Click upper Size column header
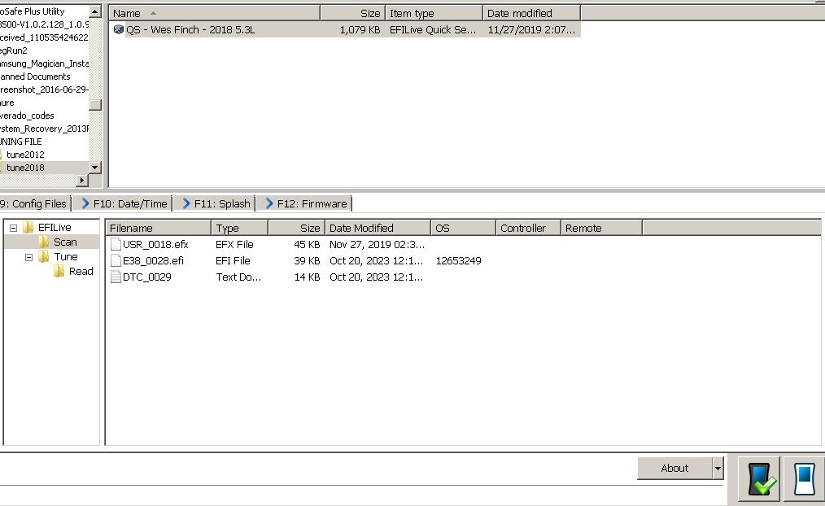 (352, 13)
